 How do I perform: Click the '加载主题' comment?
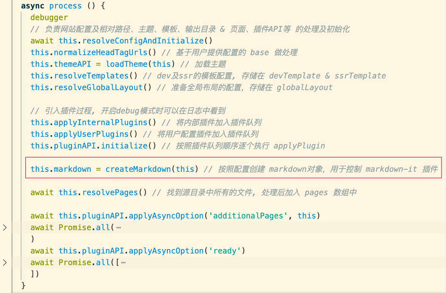click(x=203, y=64)
